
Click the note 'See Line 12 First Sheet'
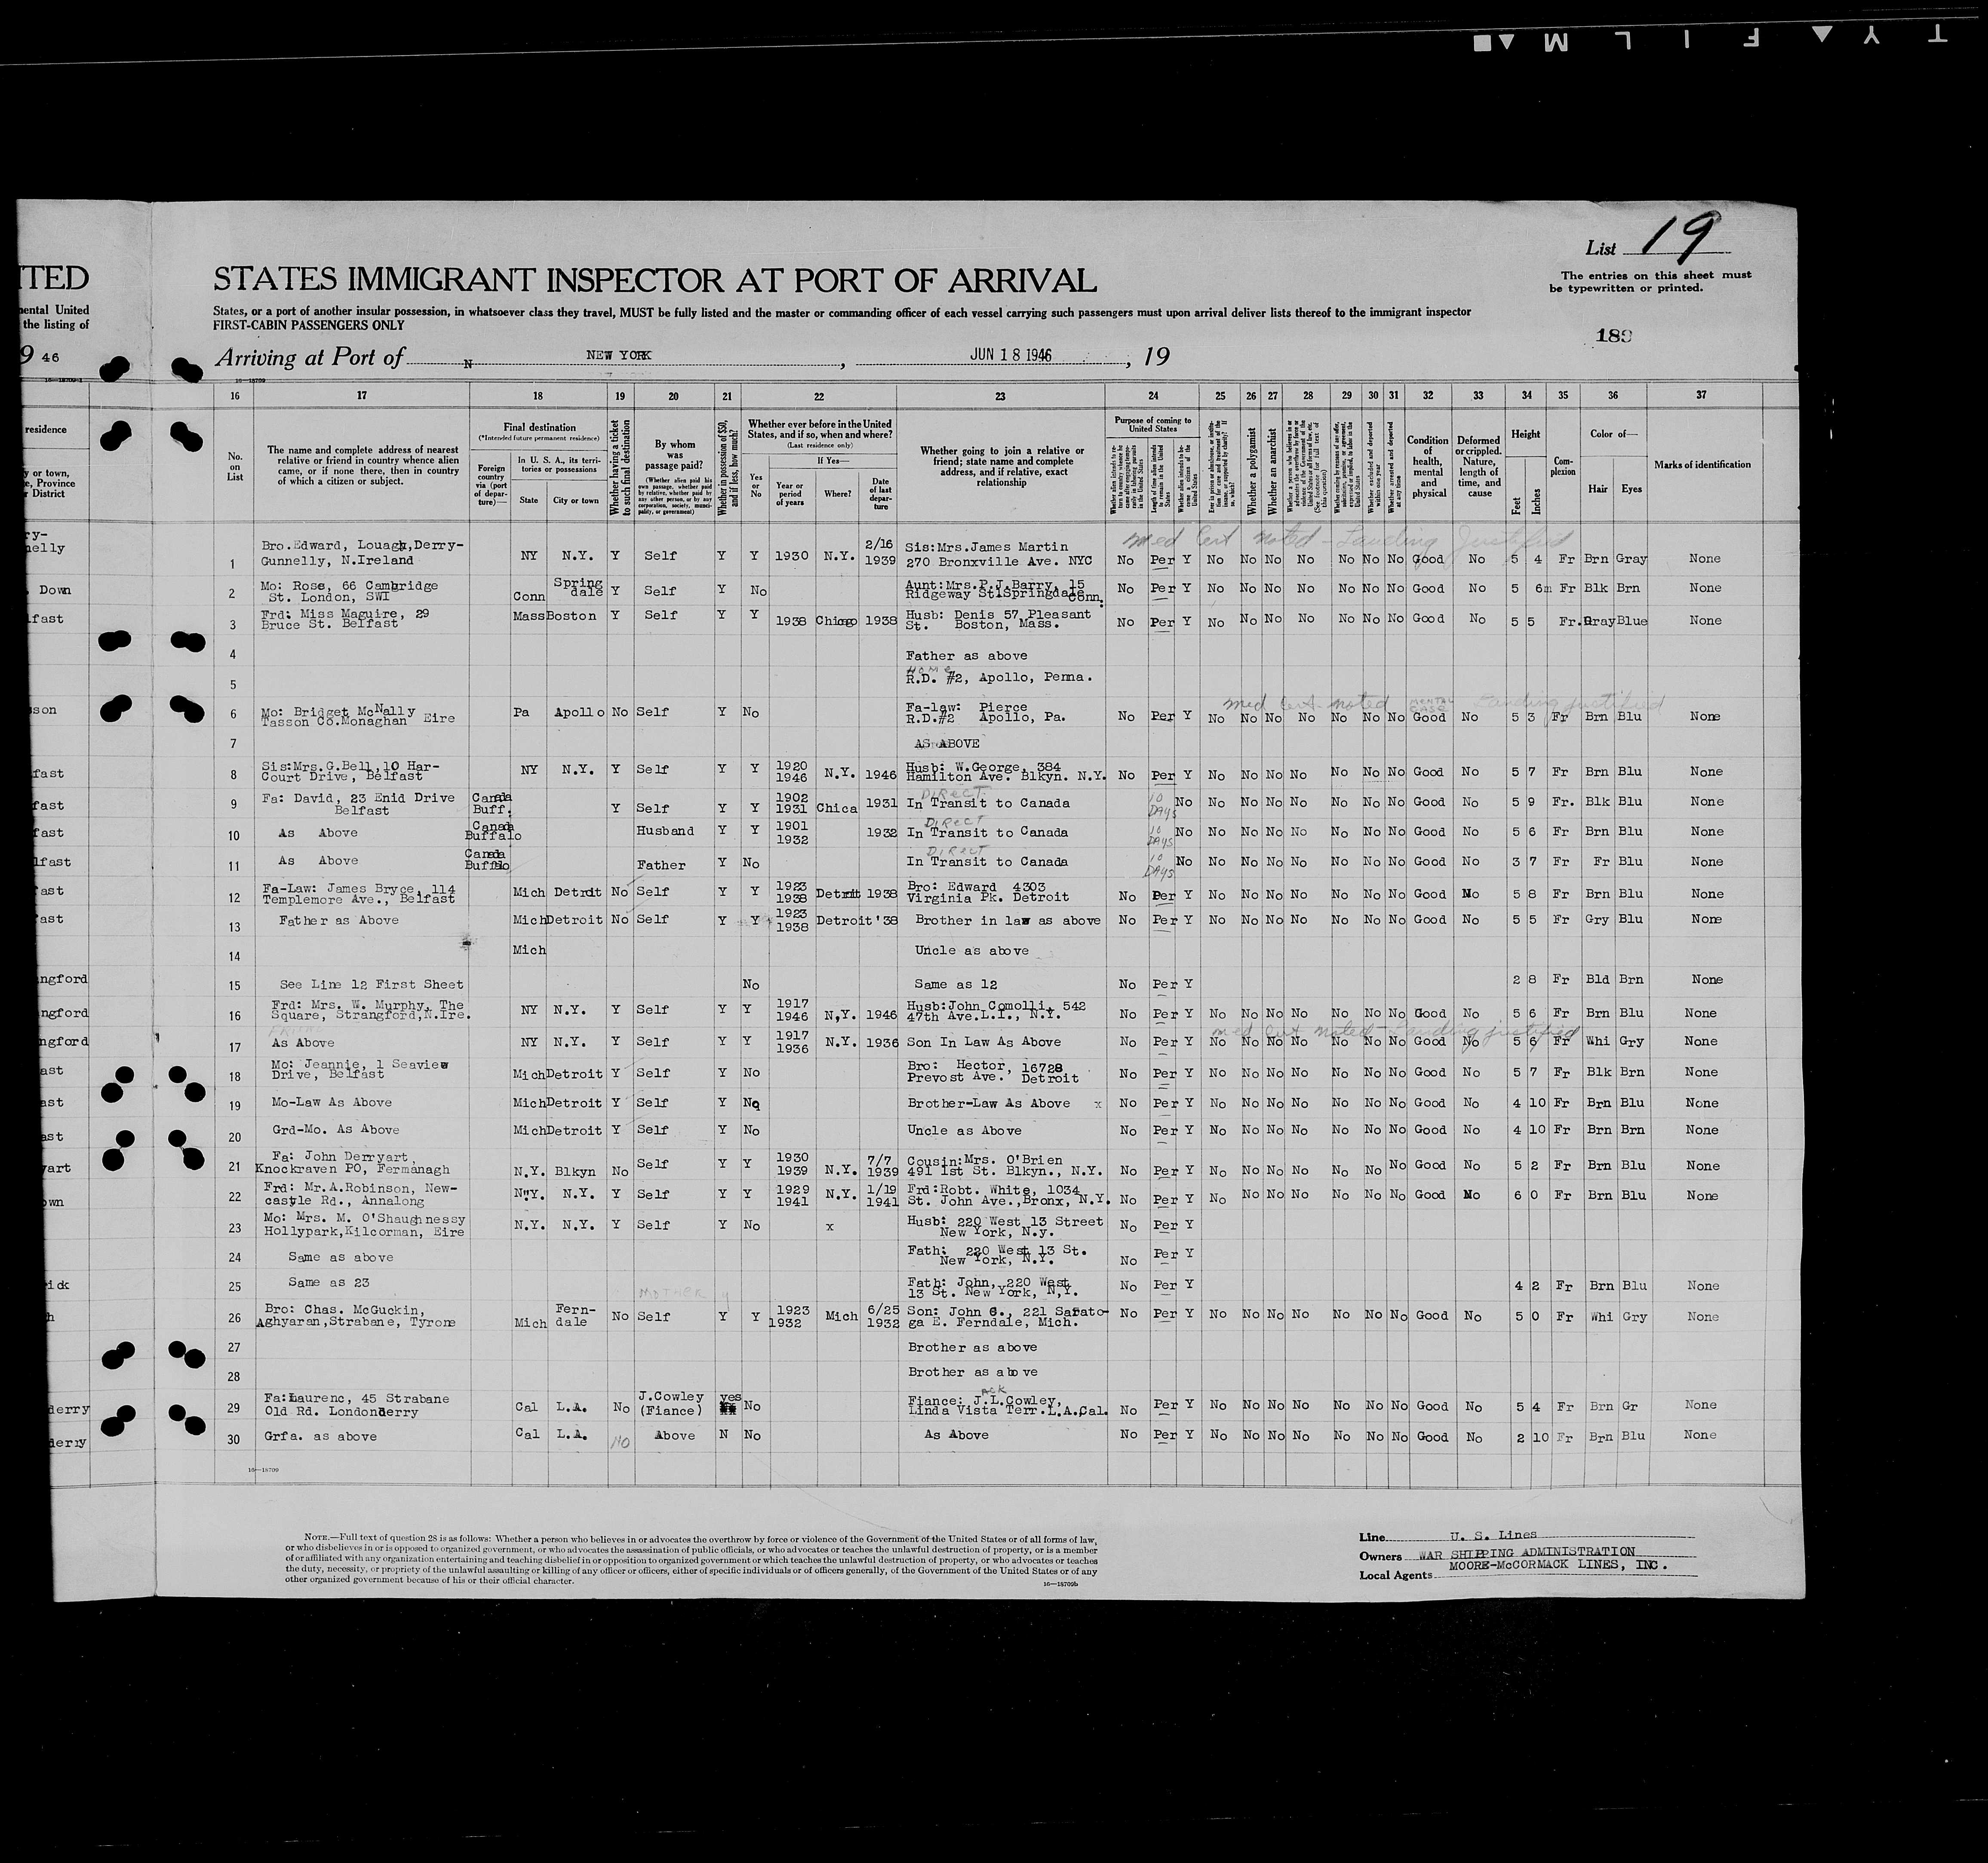372,984
